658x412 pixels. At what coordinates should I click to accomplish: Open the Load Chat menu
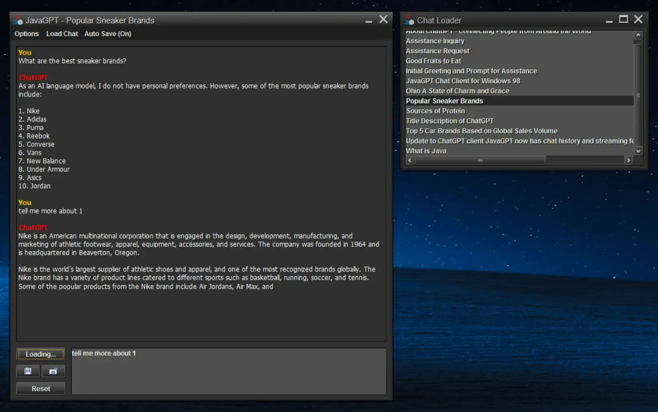[x=62, y=34]
